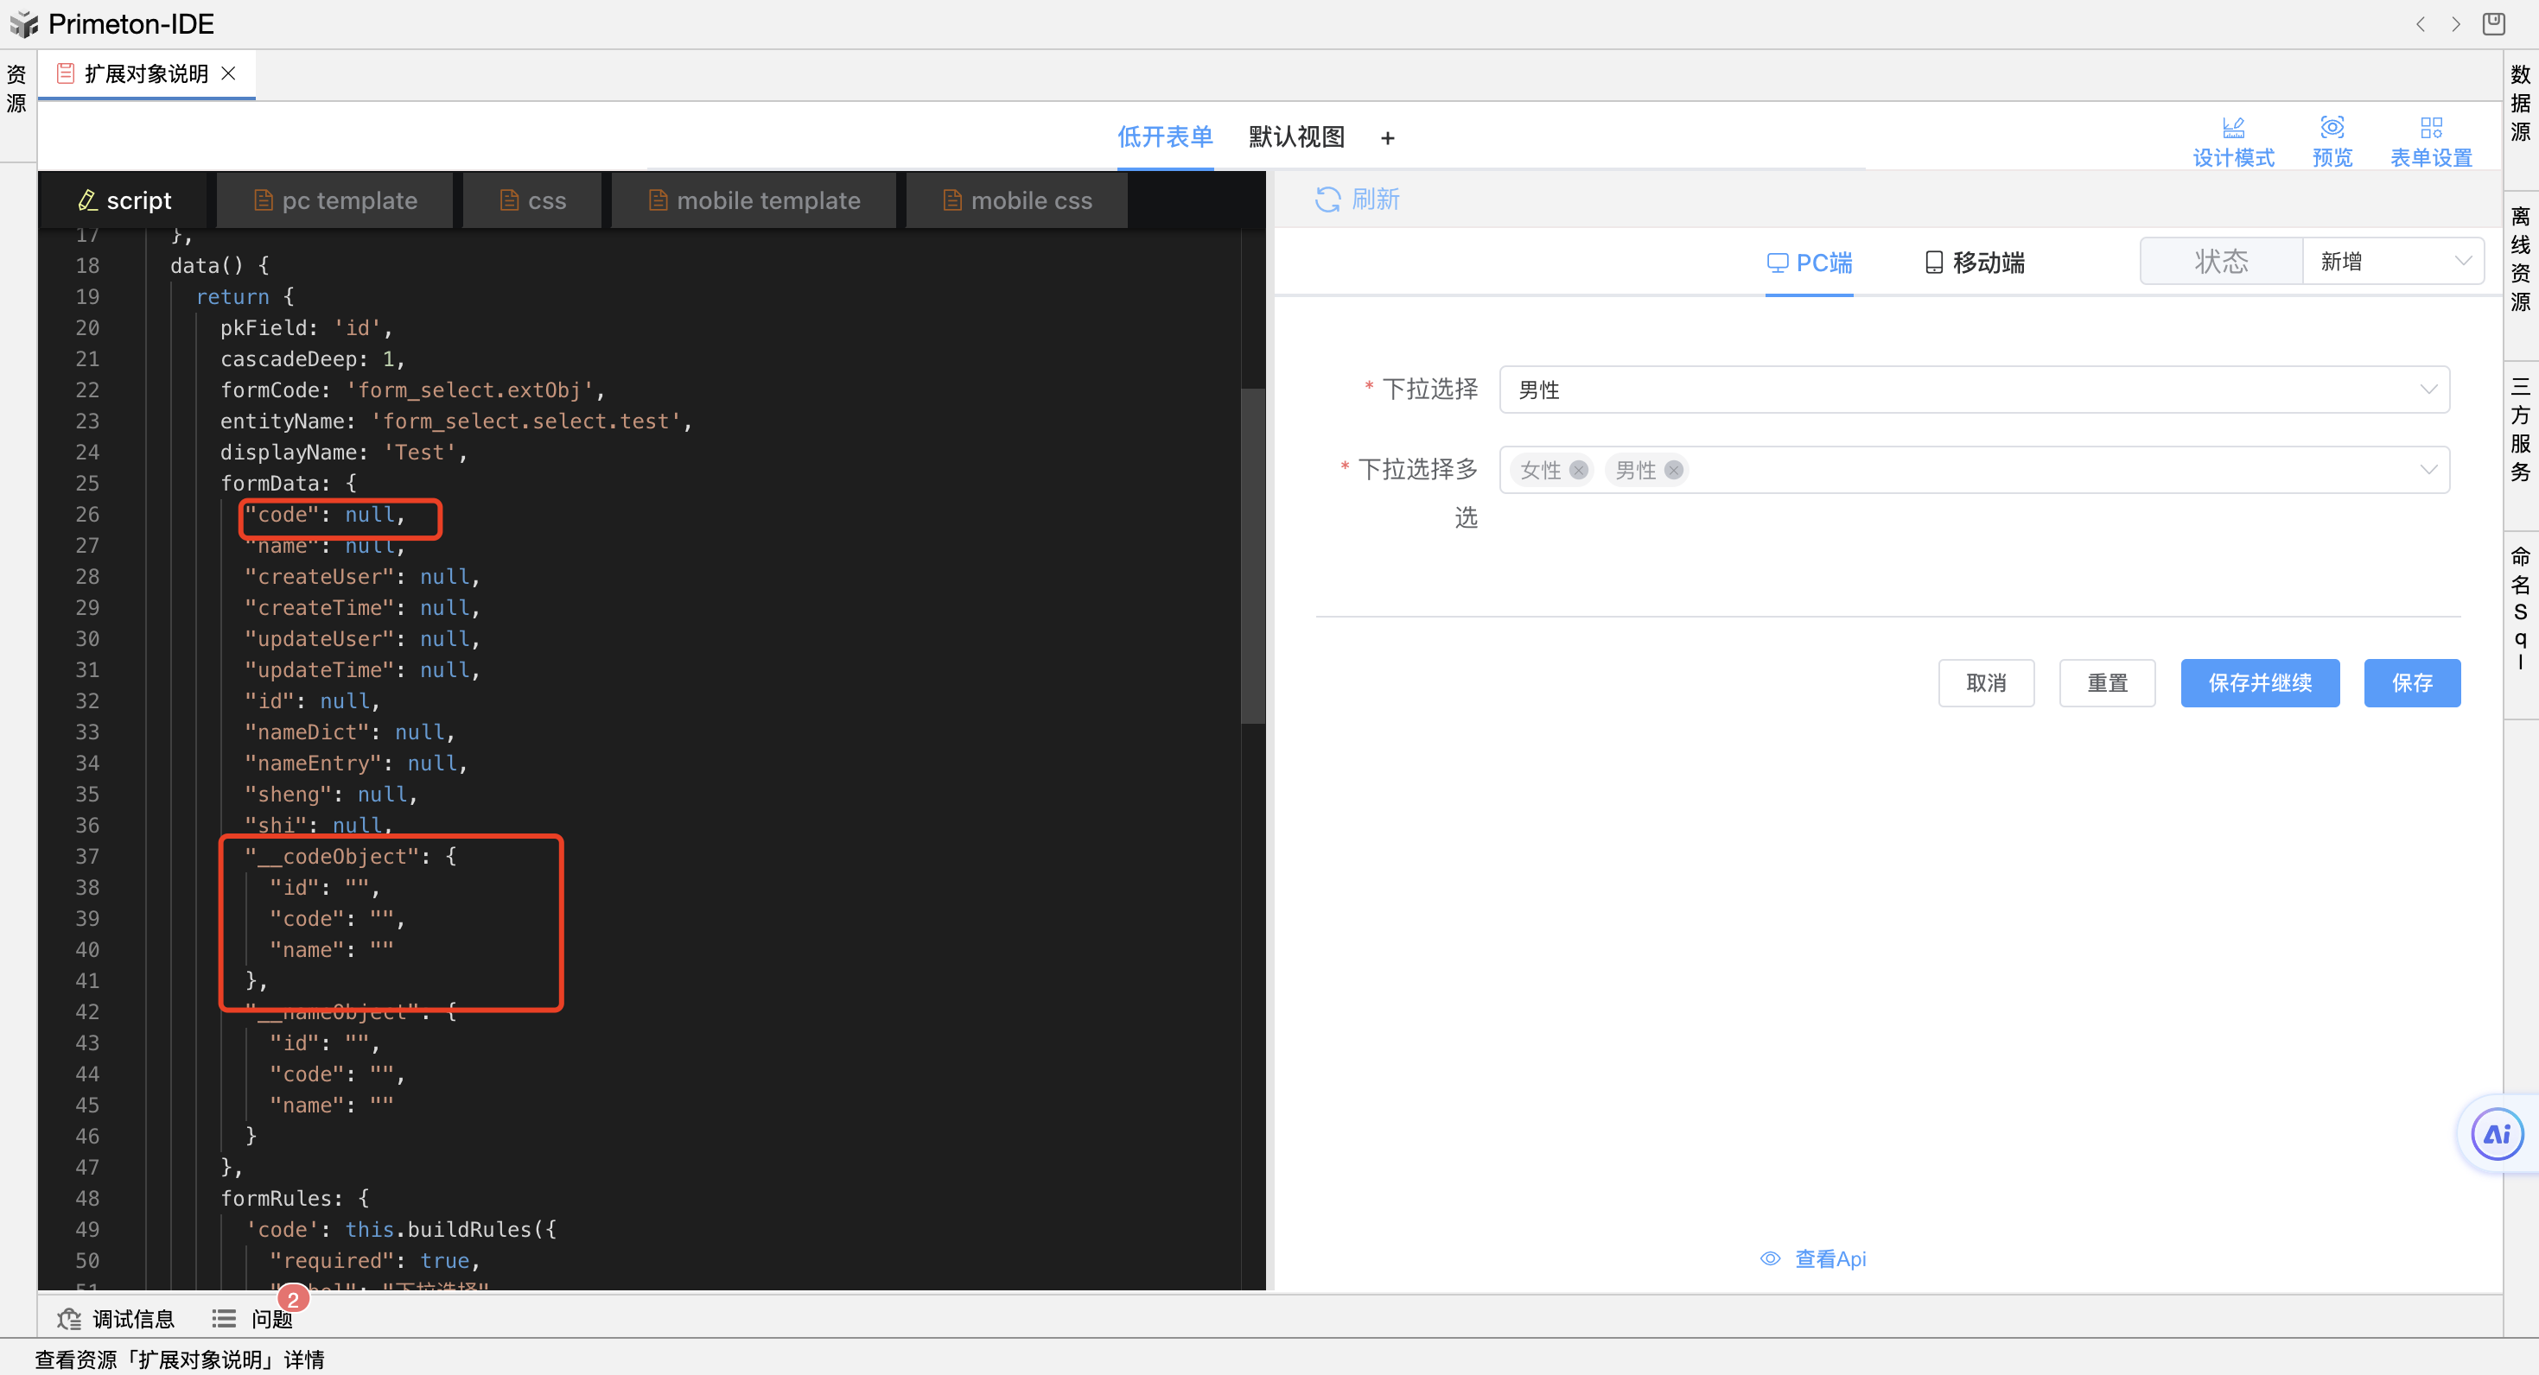The image size is (2539, 1375).
Task: Expand the 下拉选择多选 multi-select arrow
Action: click(2428, 470)
